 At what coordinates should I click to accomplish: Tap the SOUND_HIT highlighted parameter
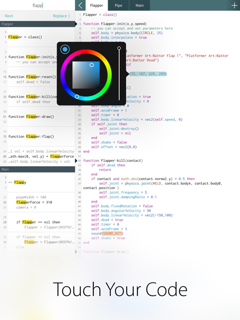tap(112, 233)
